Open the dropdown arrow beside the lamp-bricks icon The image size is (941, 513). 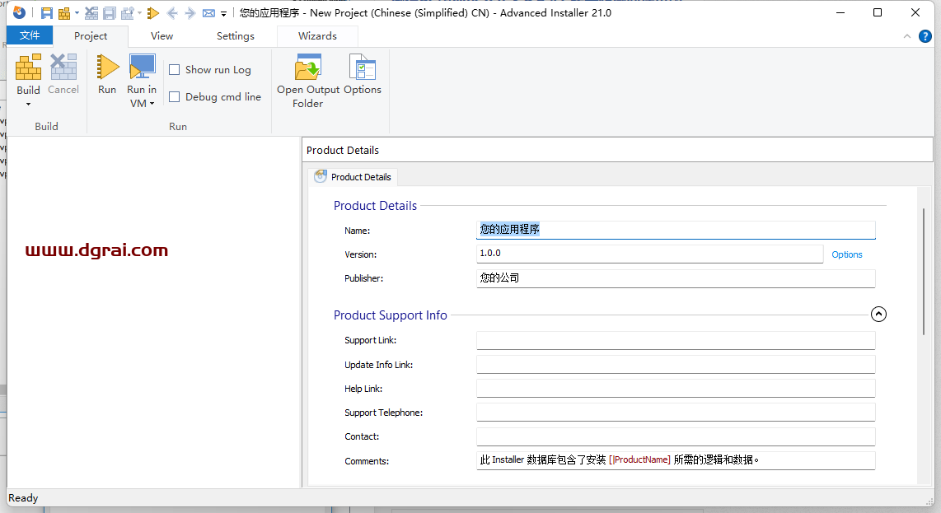click(x=140, y=13)
